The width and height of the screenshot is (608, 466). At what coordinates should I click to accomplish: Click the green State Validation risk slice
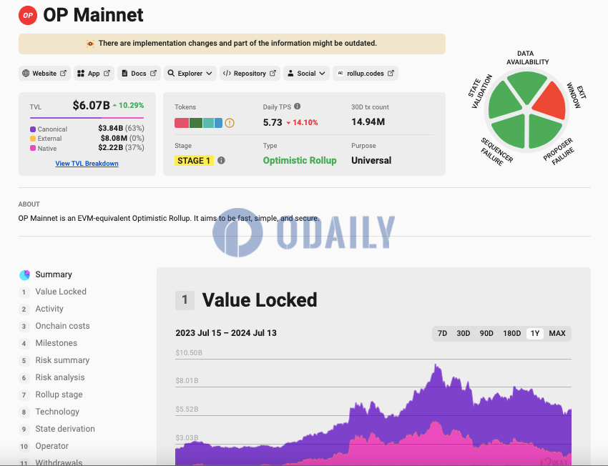tap(504, 100)
